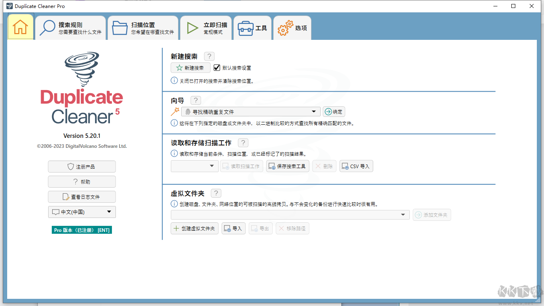Click the 保存搜索工具 button
The width and height of the screenshot is (544, 306).
[288, 166]
